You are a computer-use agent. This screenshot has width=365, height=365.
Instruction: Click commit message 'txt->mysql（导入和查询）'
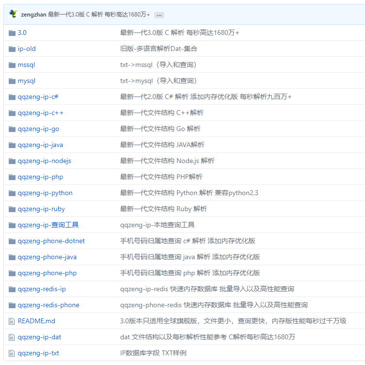click(x=159, y=81)
